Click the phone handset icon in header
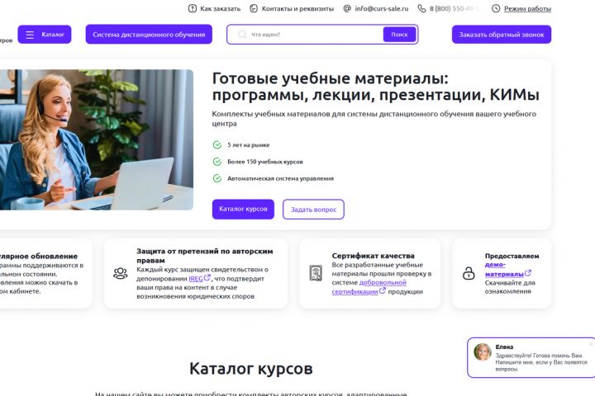 421,8
